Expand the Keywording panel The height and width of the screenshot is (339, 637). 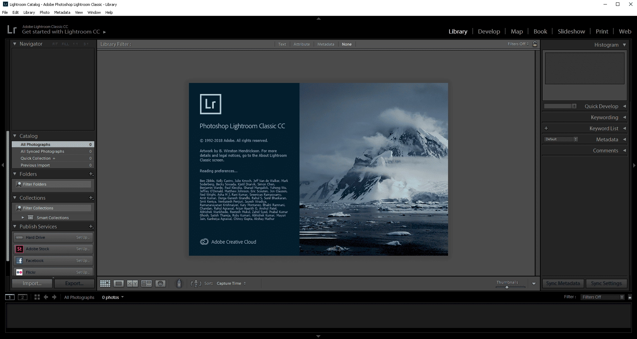(624, 117)
